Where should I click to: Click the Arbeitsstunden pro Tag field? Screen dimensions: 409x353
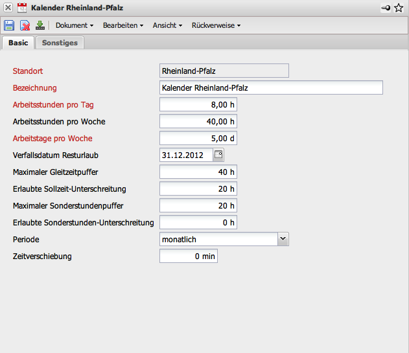198,104
